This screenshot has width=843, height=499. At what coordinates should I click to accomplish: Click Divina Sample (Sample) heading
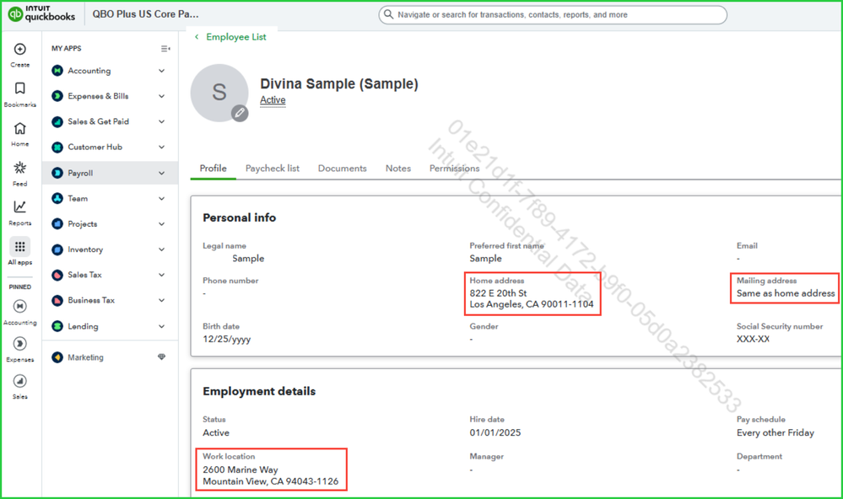tap(338, 83)
